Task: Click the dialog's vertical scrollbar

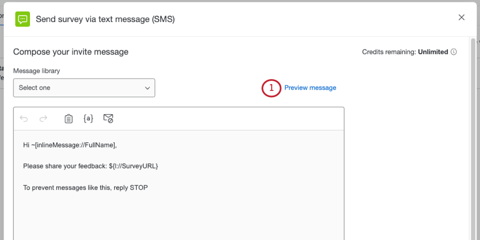Action: click(x=473, y=138)
